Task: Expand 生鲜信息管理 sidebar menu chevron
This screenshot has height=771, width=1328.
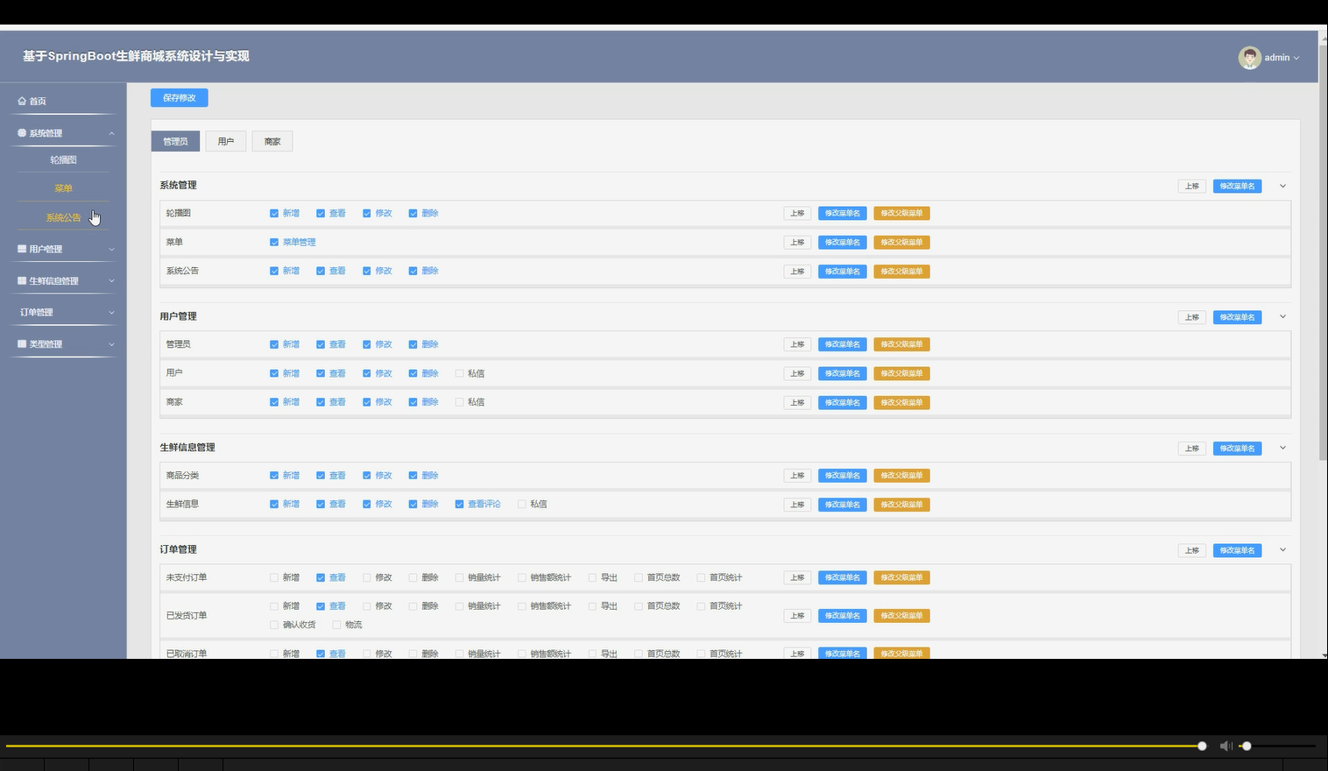Action: (111, 280)
